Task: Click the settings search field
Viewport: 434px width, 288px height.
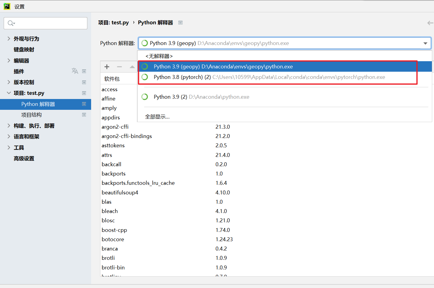Action: click(46, 23)
